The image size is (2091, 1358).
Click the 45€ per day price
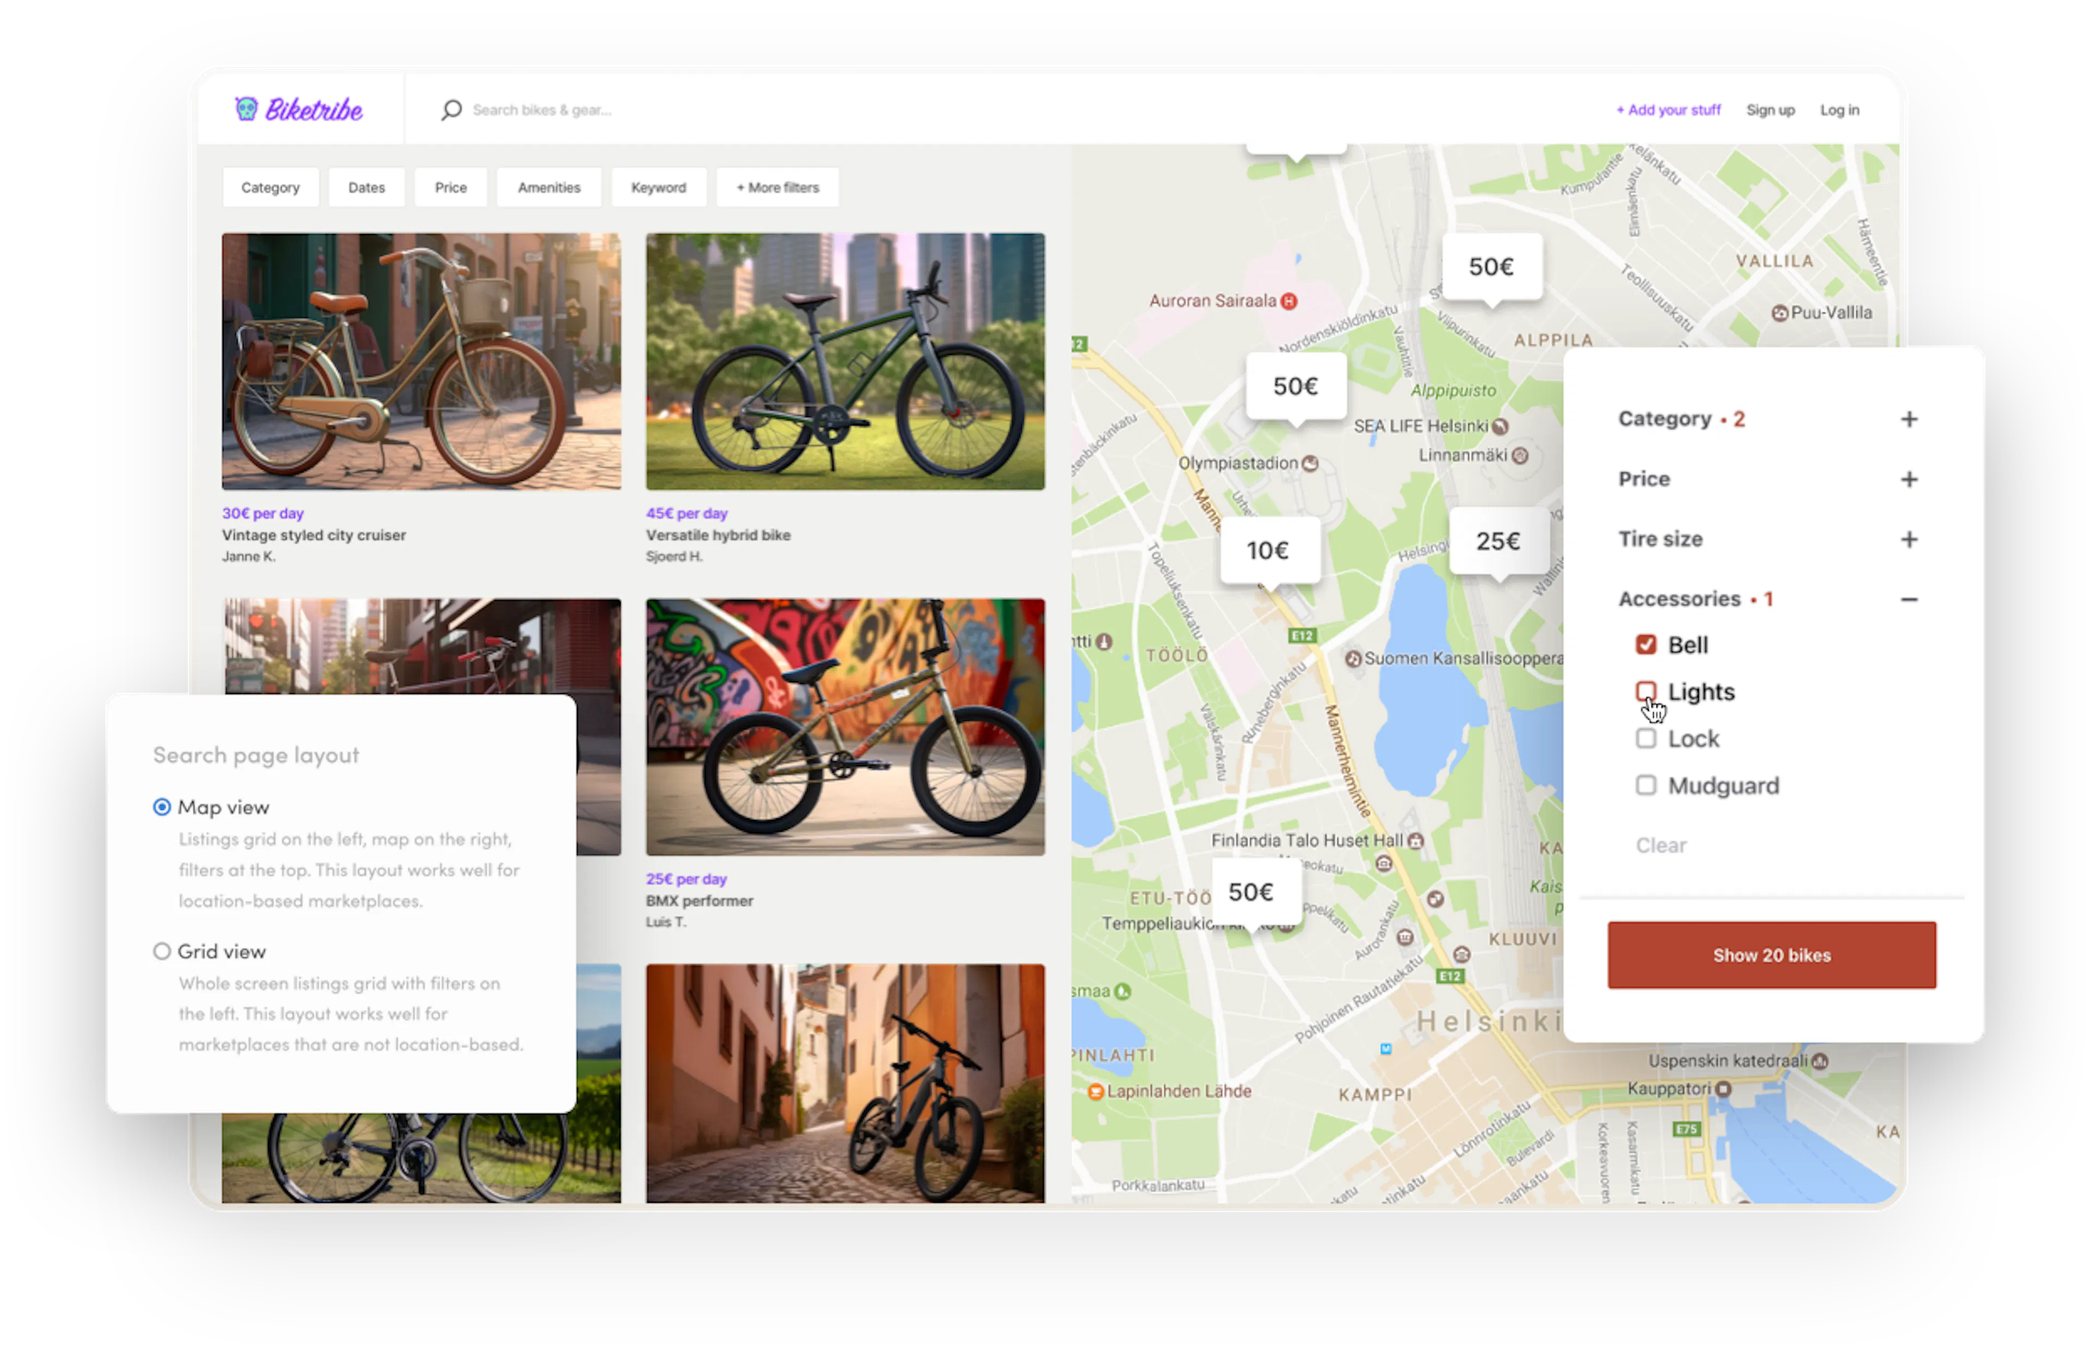pos(687,513)
